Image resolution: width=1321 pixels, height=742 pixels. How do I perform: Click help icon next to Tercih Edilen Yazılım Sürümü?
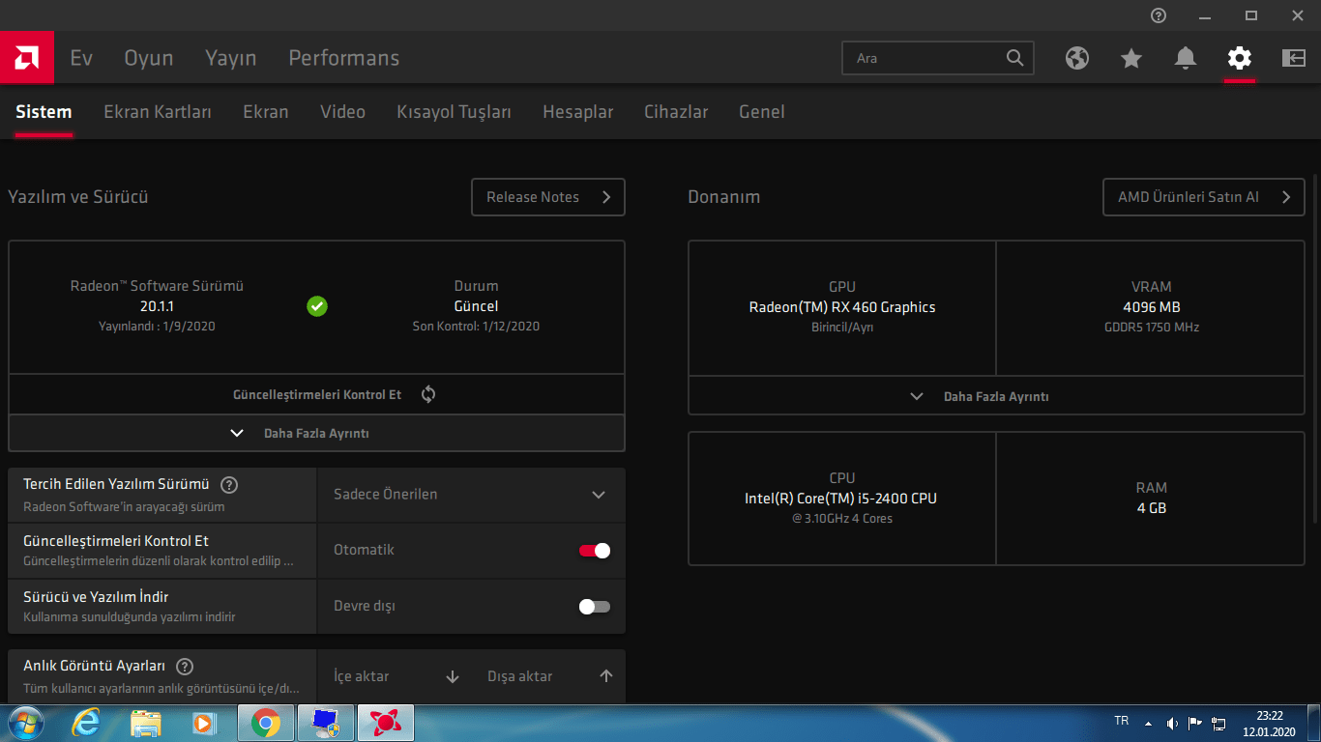pos(229,485)
